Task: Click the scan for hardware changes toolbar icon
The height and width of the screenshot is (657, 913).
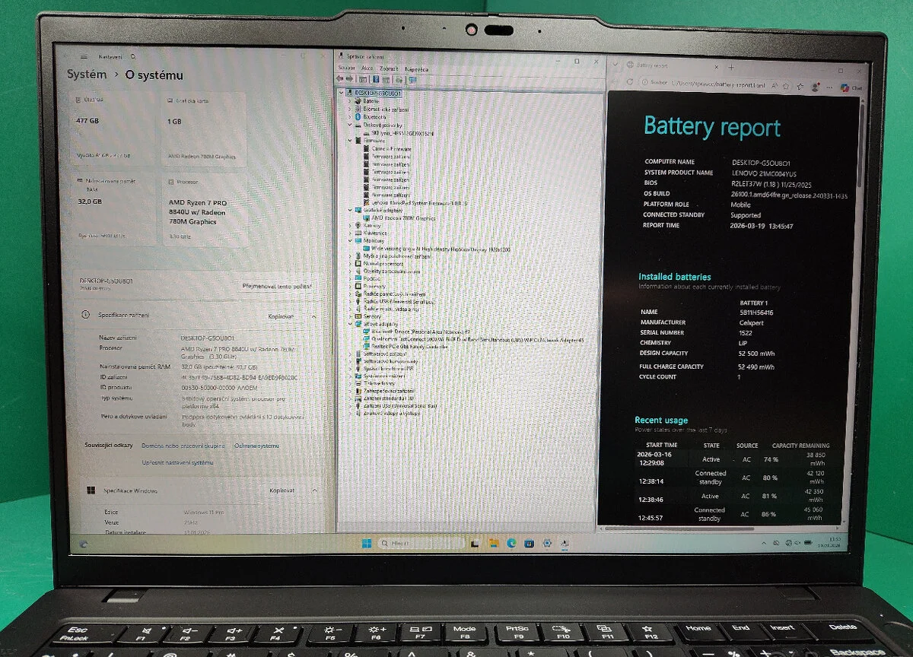Action: click(x=412, y=79)
